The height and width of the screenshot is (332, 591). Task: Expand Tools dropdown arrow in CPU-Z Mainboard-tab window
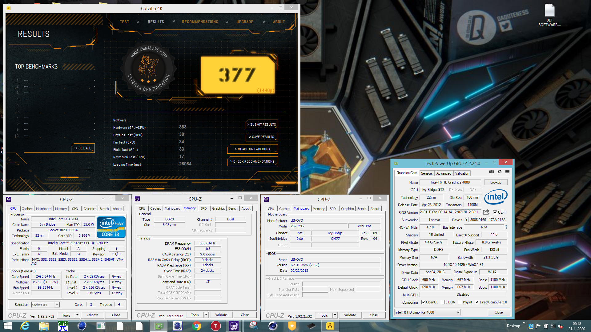coord(335,315)
